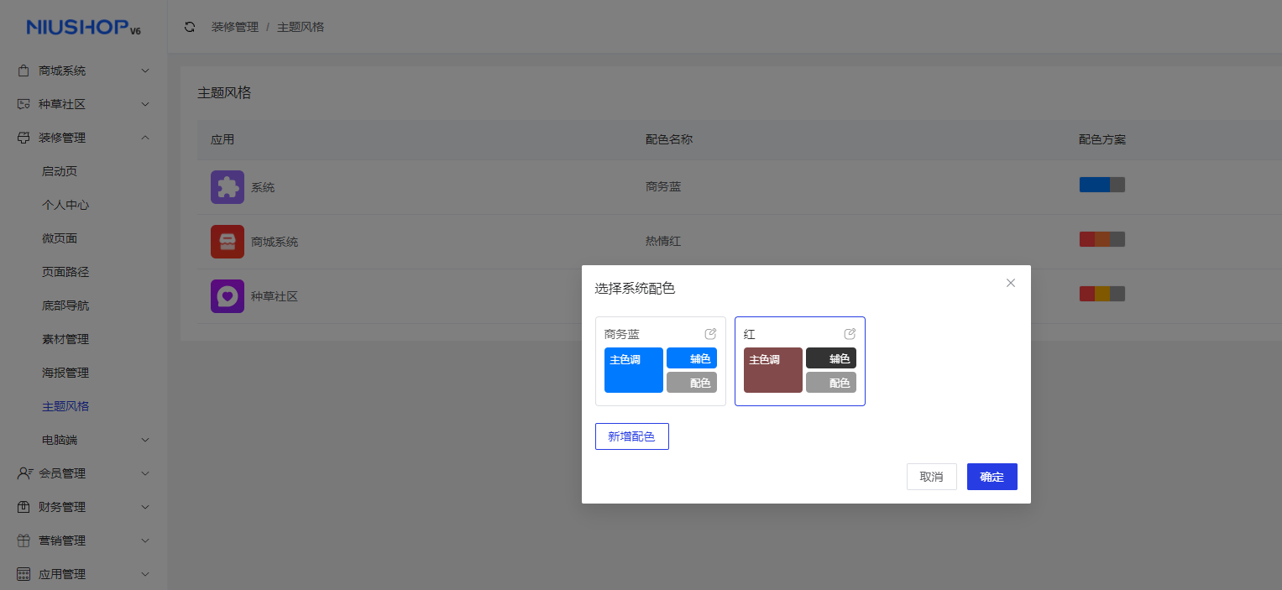
Task: Click the blue 主色调 swatch in 商务蓝
Action: [x=634, y=370]
